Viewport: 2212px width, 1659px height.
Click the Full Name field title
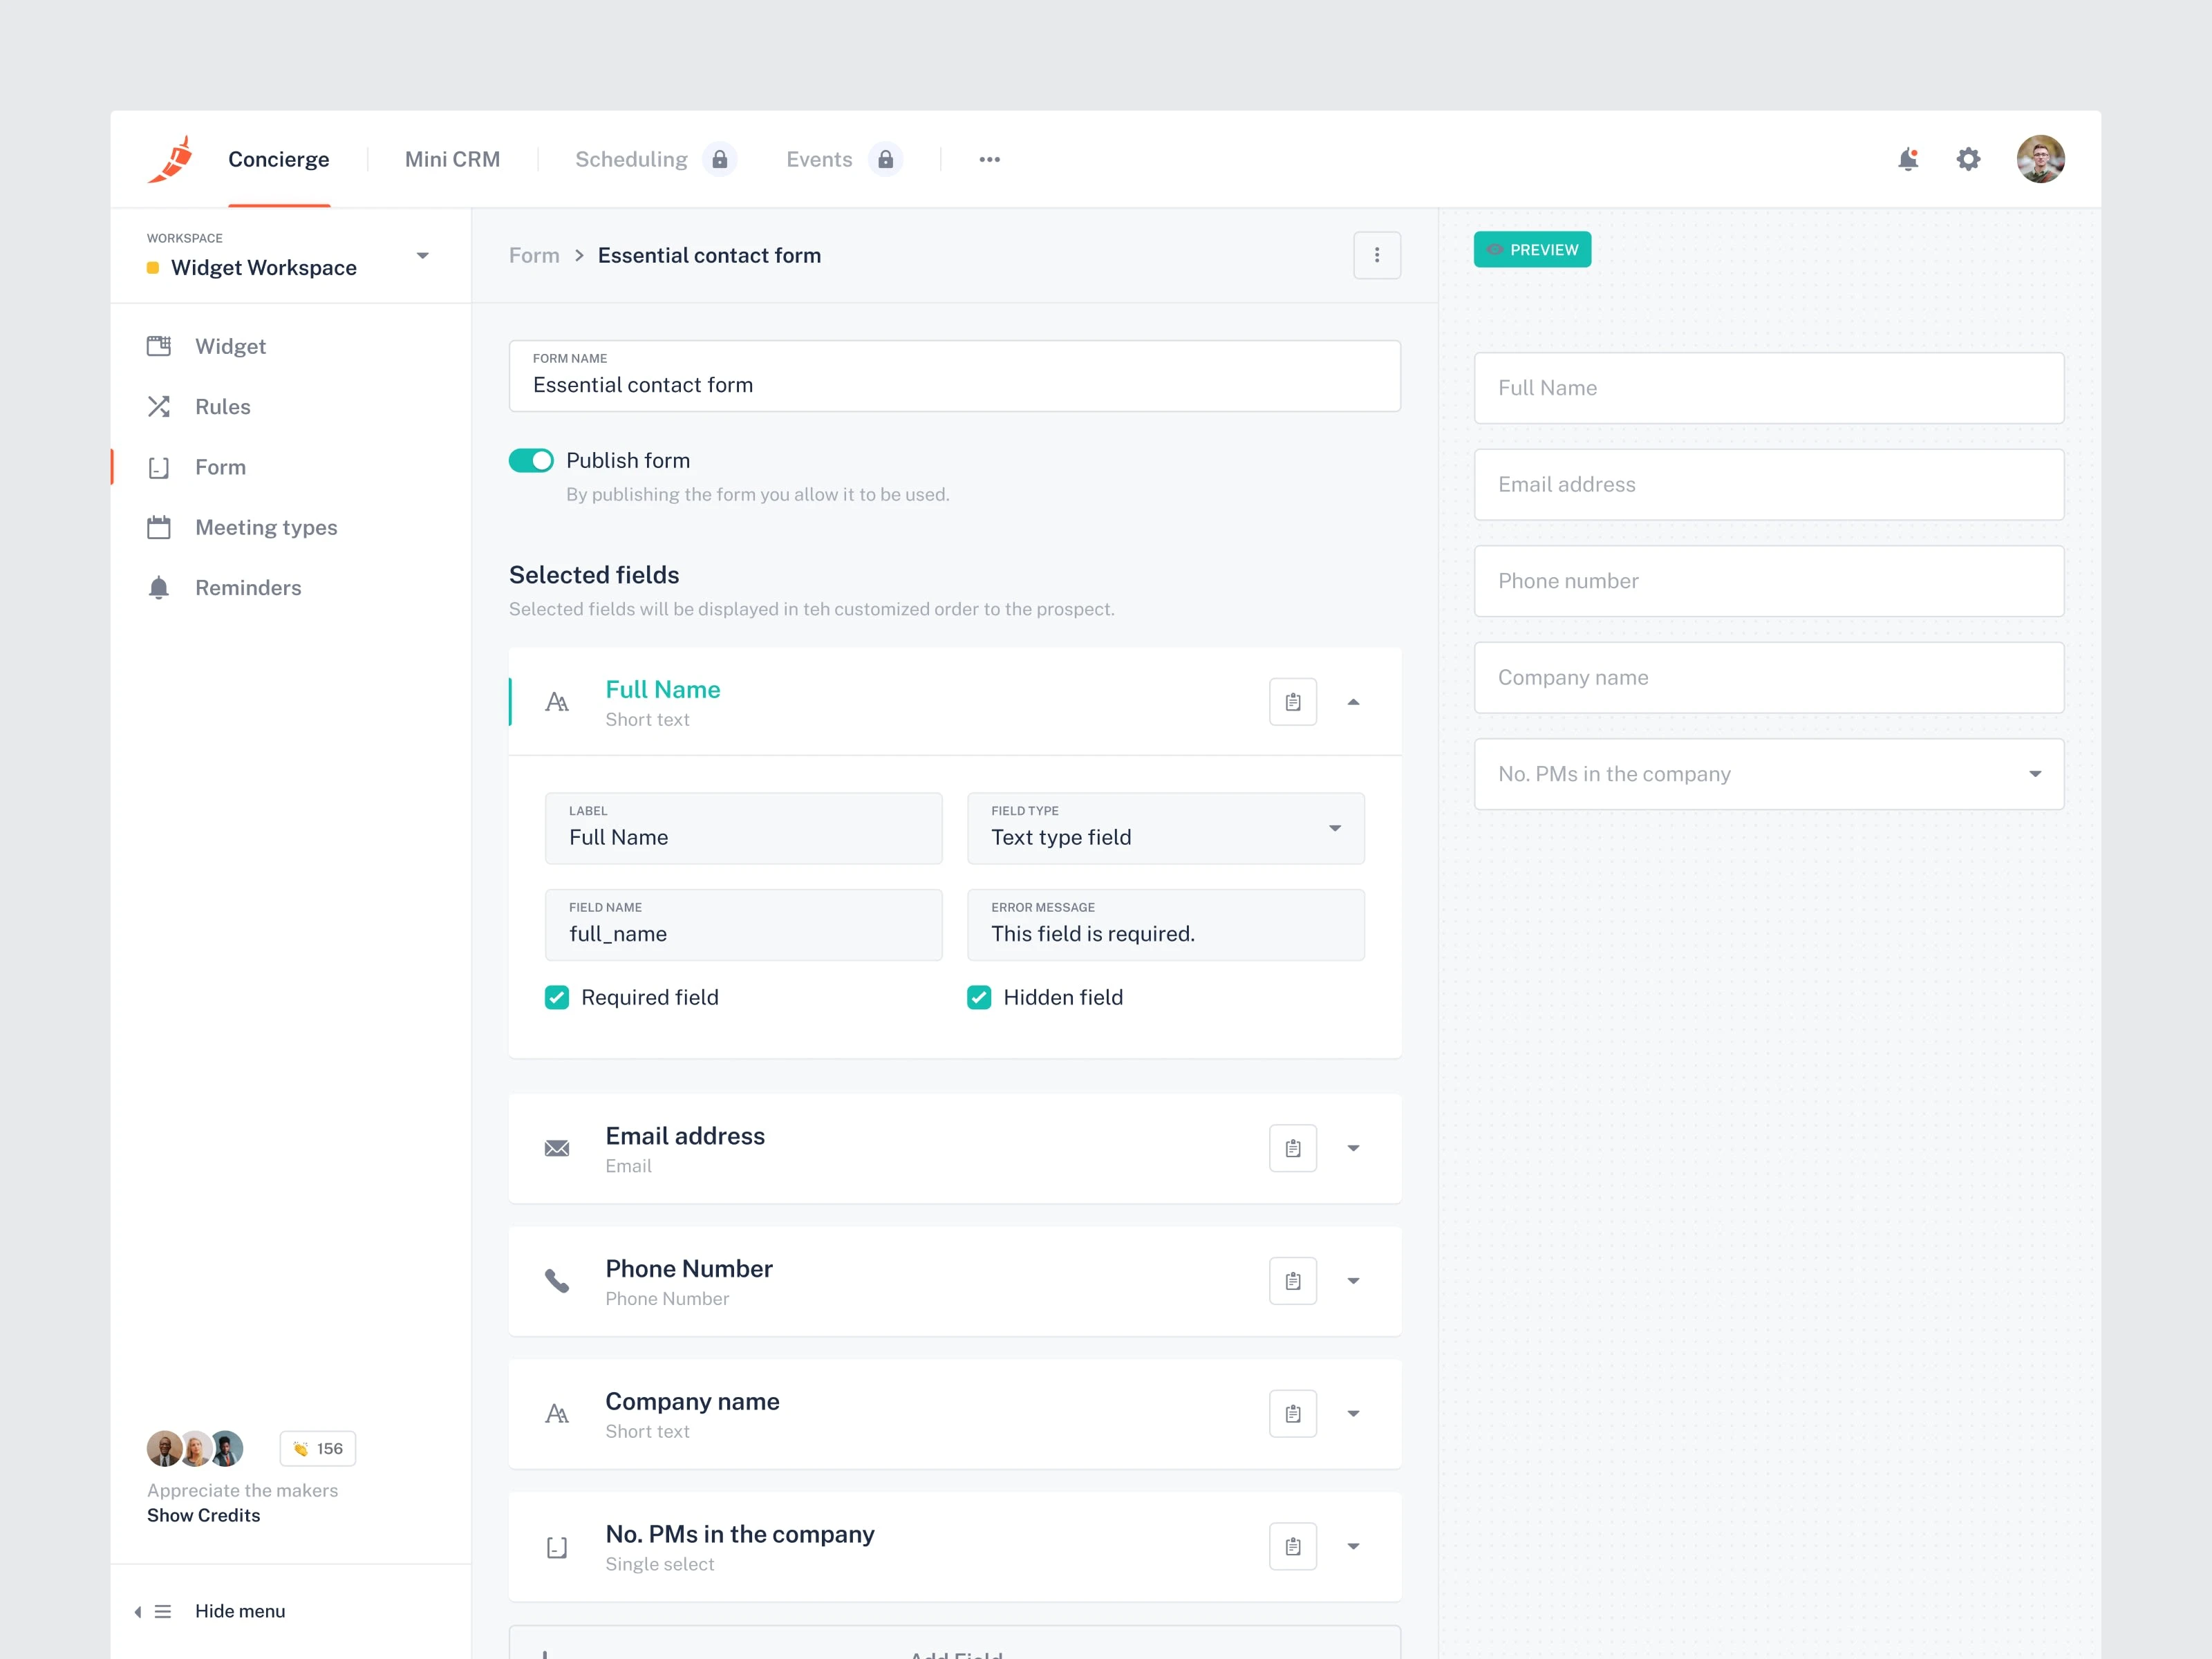point(662,690)
